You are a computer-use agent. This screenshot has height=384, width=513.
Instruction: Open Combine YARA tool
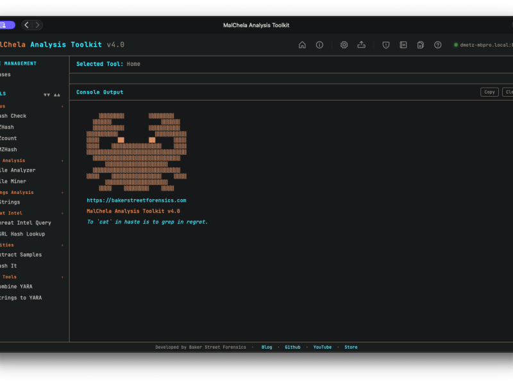pos(17,287)
